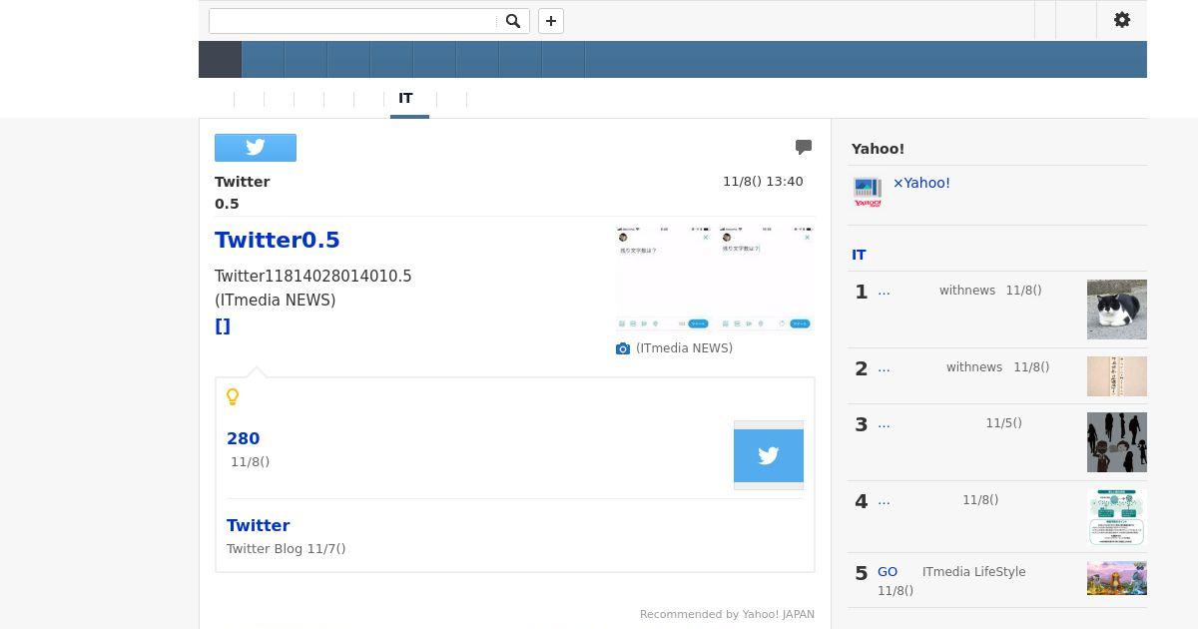Select the IT category tab

coord(405,98)
